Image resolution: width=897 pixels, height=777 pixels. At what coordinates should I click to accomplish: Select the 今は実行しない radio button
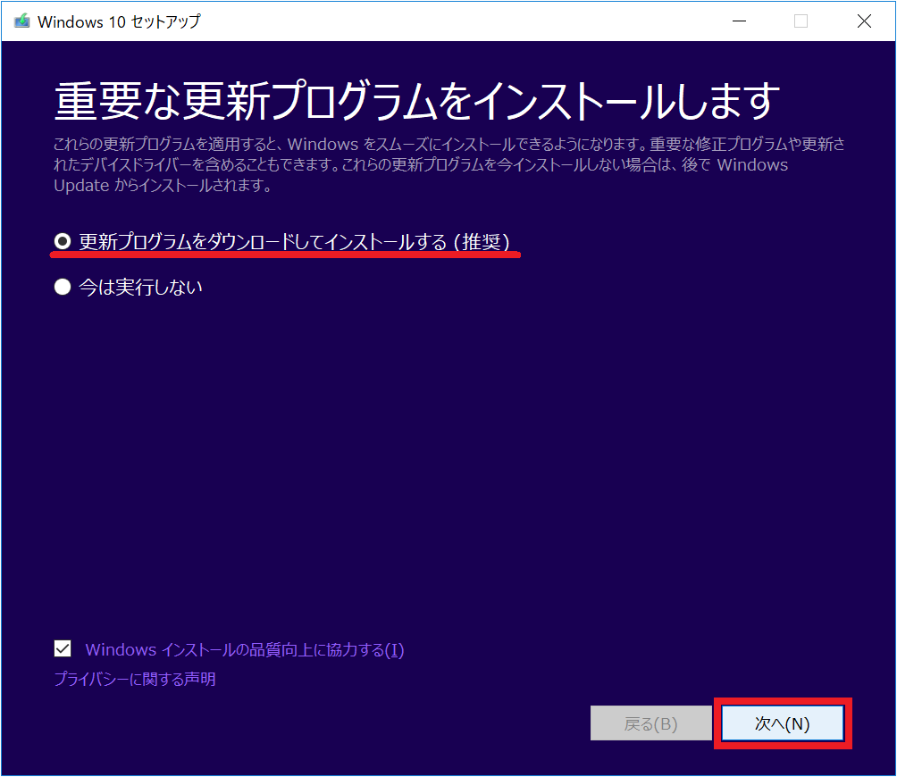click(x=63, y=288)
